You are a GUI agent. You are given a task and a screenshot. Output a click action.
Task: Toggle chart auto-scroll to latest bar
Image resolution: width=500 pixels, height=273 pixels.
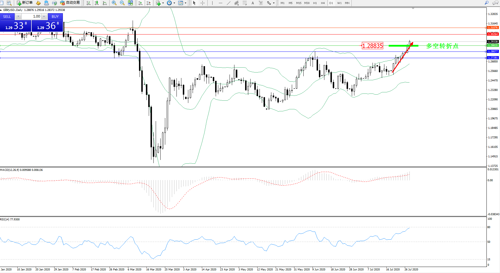click(140, 3)
